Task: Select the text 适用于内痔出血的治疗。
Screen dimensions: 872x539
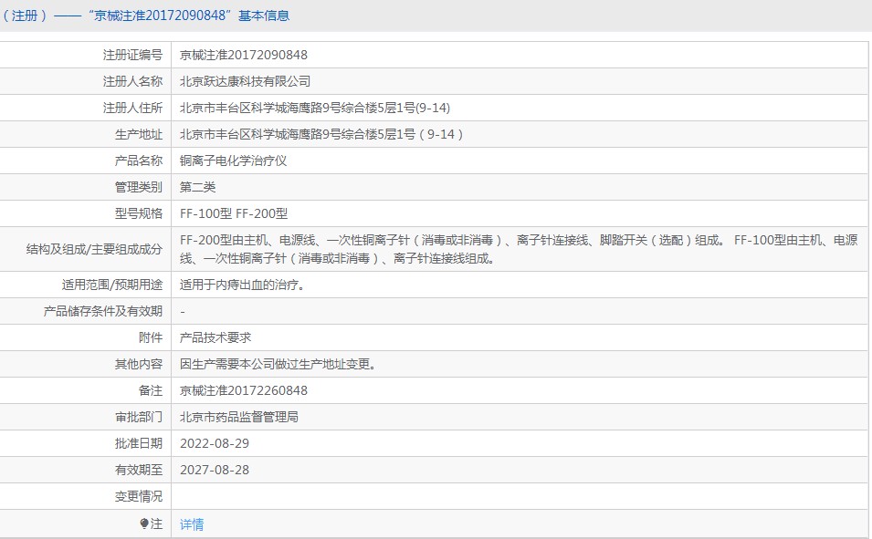Action: [x=242, y=285]
